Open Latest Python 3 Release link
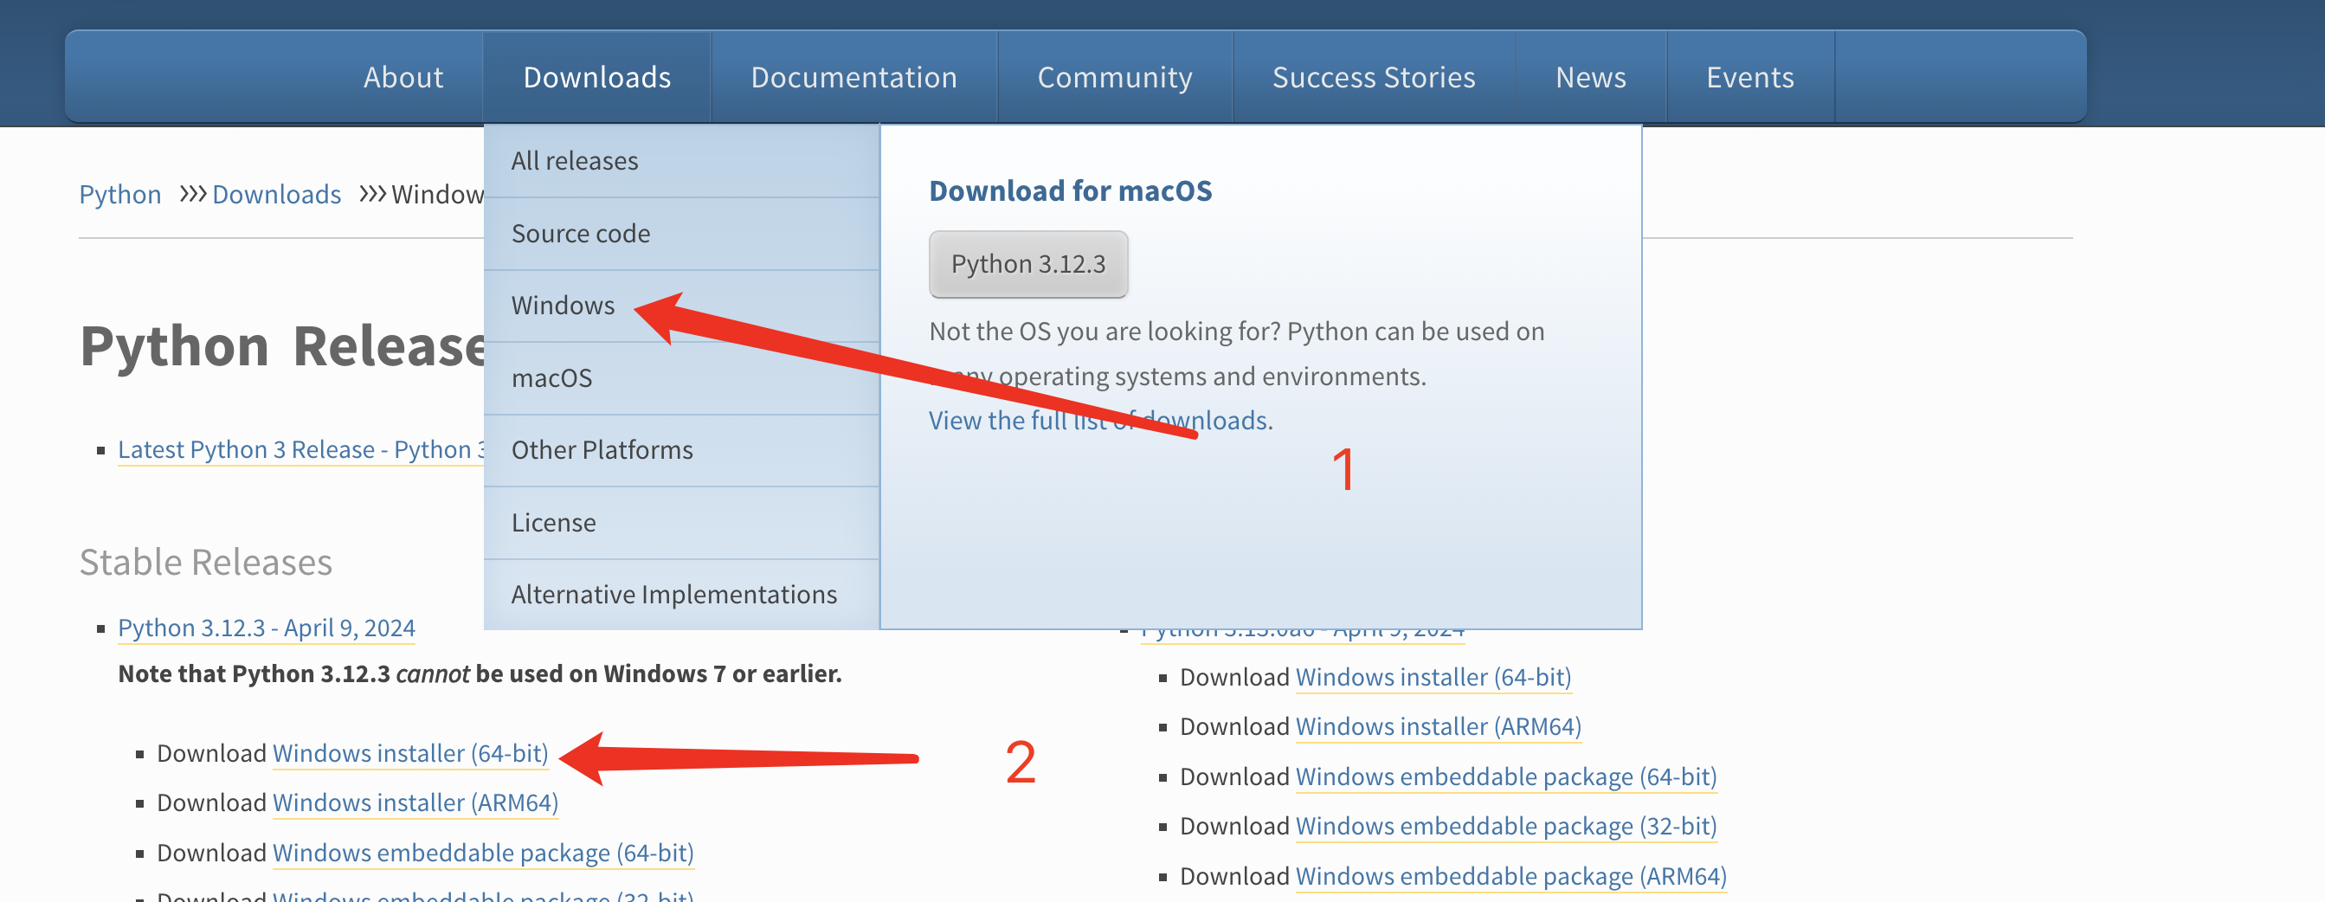Viewport: 2325px width, 902px height. pos(301,449)
